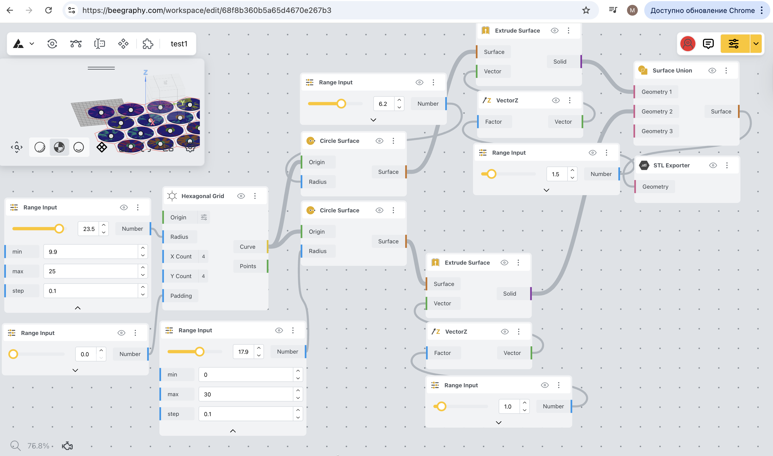Click the Chrome update available button
The width and height of the screenshot is (773, 456).
click(702, 11)
